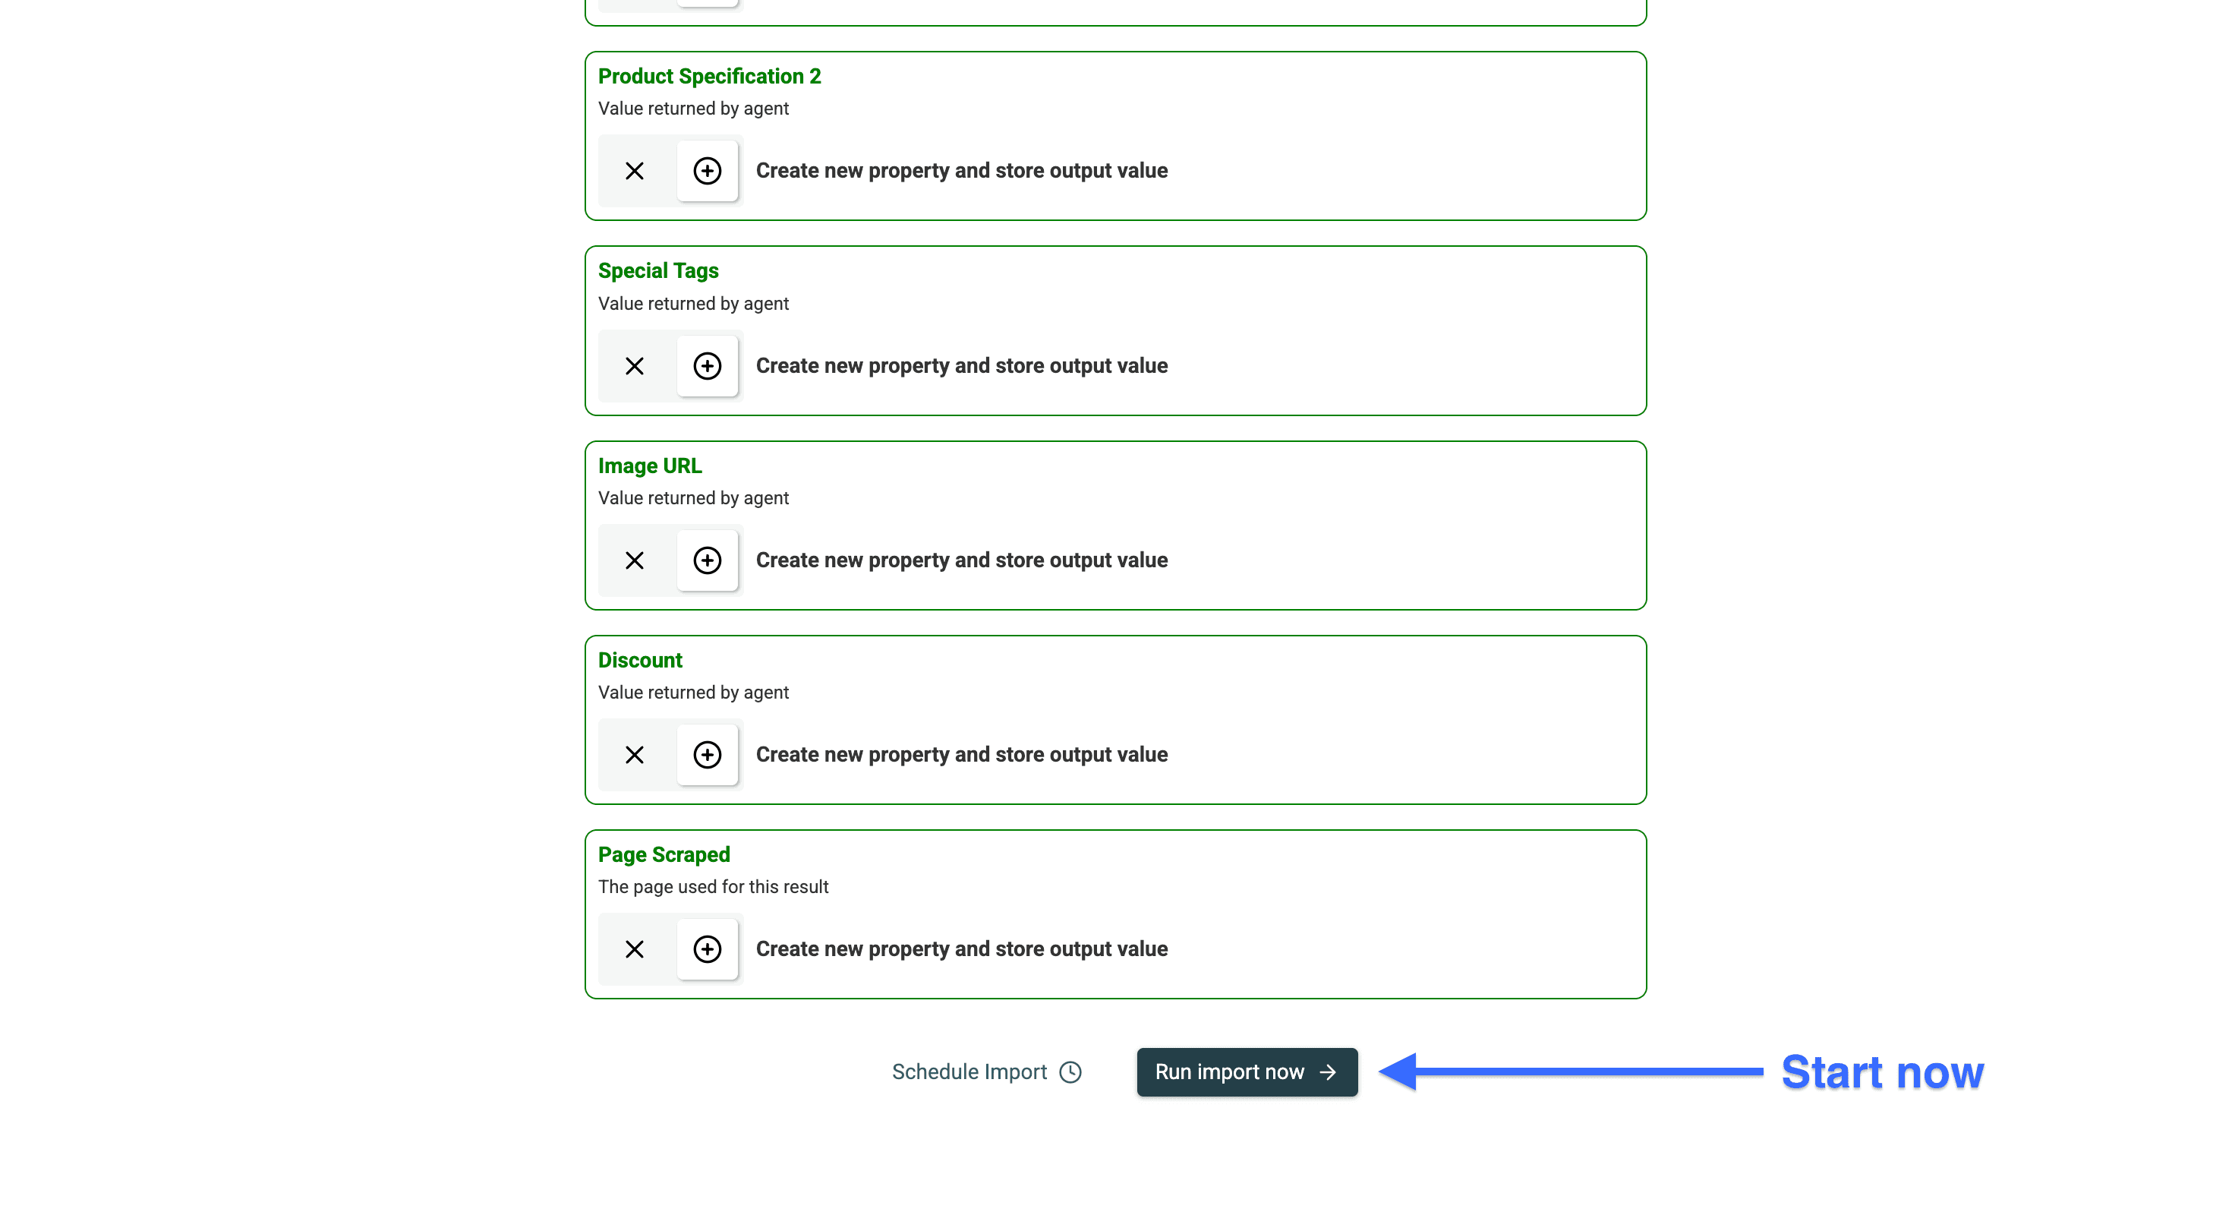The image size is (2232, 1212).
Task: Click the X icon for Page Scraped
Action: pyautogui.click(x=634, y=948)
